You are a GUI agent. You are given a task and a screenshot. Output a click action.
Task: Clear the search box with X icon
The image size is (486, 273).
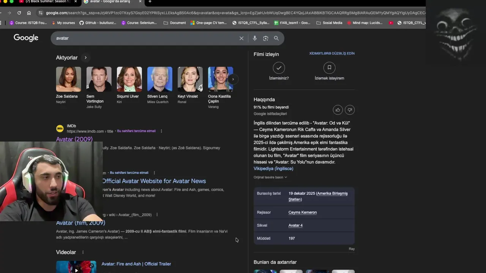(241, 38)
